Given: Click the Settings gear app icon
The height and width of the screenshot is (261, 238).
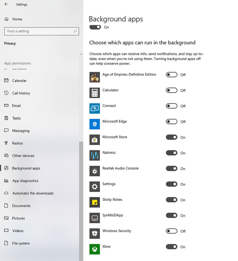Looking at the screenshot, I should tap(95, 187).
